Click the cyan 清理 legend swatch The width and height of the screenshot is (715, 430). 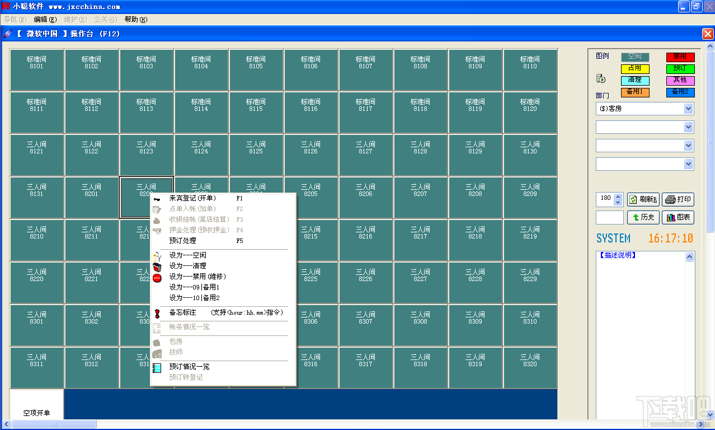tap(635, 81)
